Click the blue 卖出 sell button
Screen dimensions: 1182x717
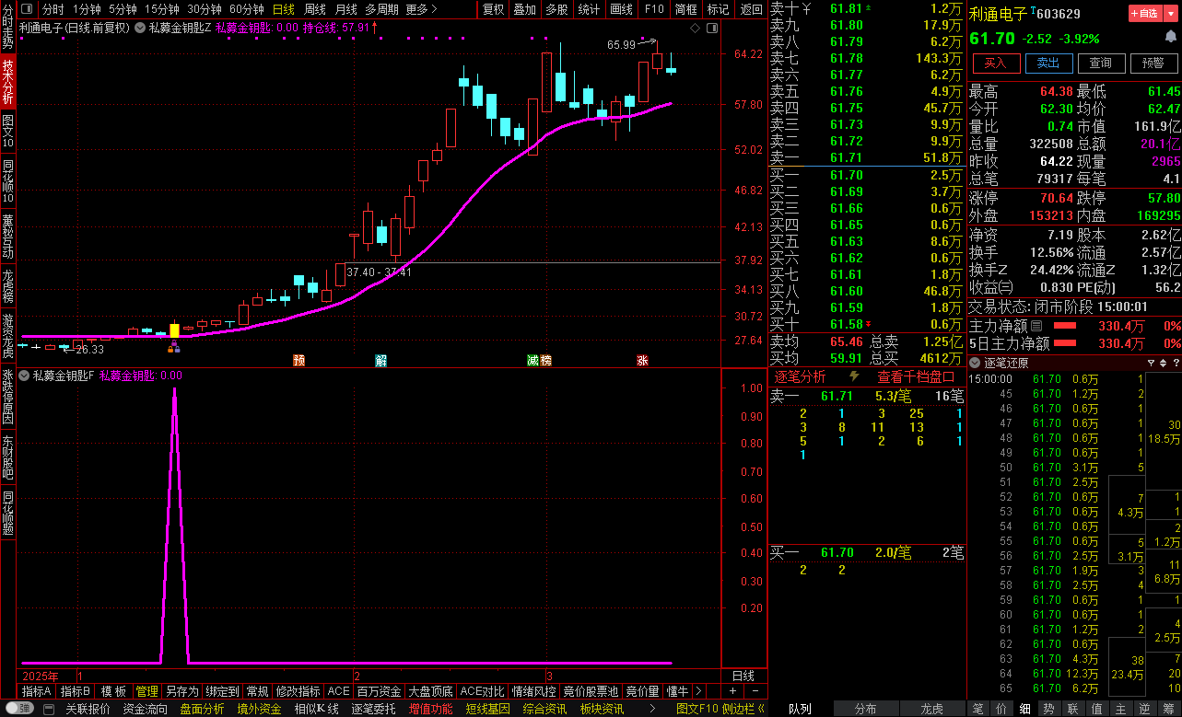point(1048,63)
